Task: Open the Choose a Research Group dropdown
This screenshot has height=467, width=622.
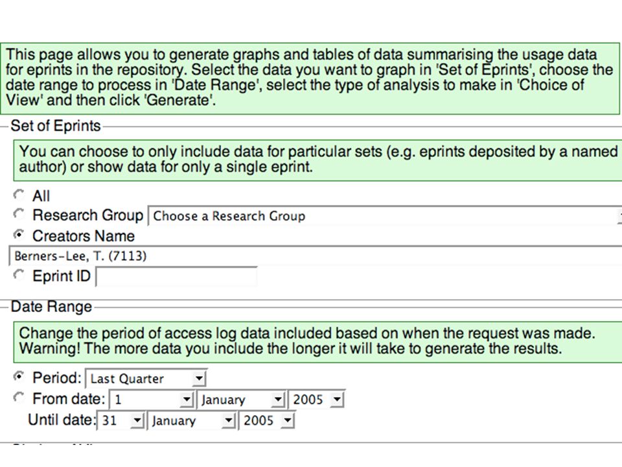Action: coord(385,216)
